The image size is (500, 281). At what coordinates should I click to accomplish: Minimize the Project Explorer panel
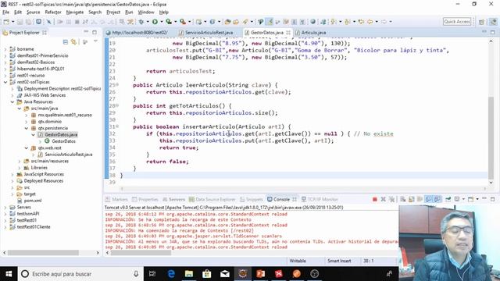86,32
